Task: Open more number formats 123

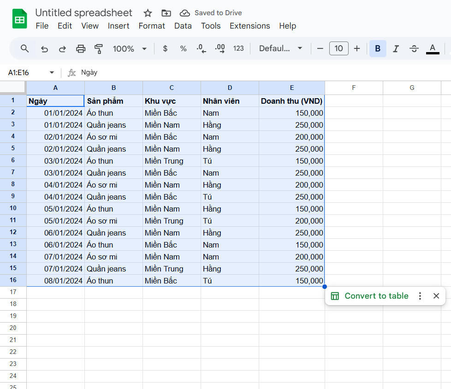Action: 238,48
